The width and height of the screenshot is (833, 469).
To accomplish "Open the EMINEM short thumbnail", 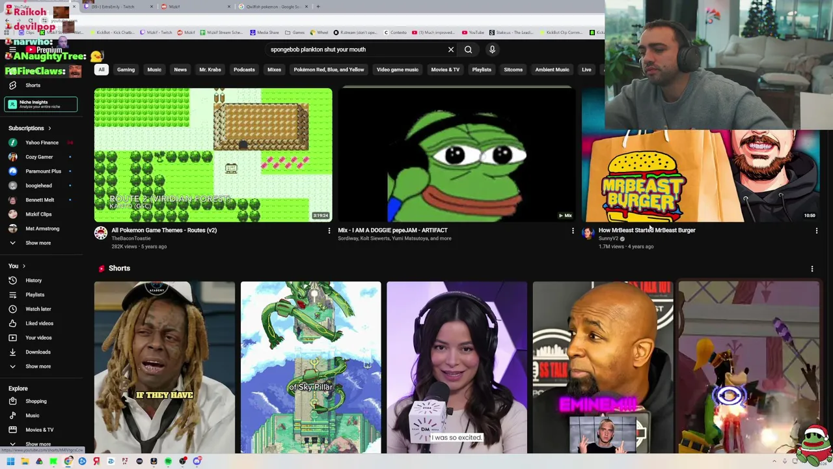I will (x=603, y=367).
